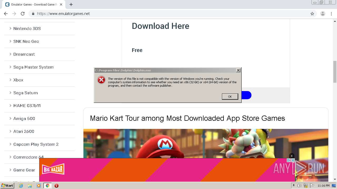Click the Download Here heading
This screenshot has width=337, height=189.
click(161, 26)
